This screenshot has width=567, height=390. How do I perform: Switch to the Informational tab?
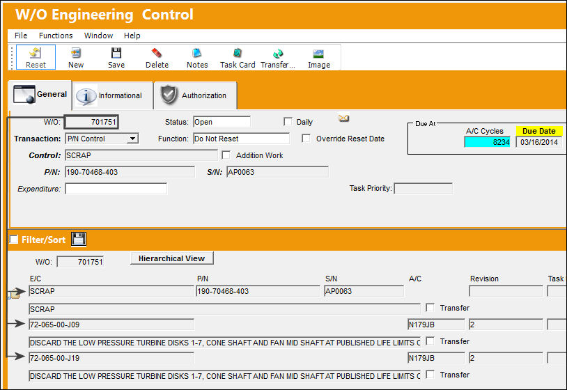(x=112, y=95)
